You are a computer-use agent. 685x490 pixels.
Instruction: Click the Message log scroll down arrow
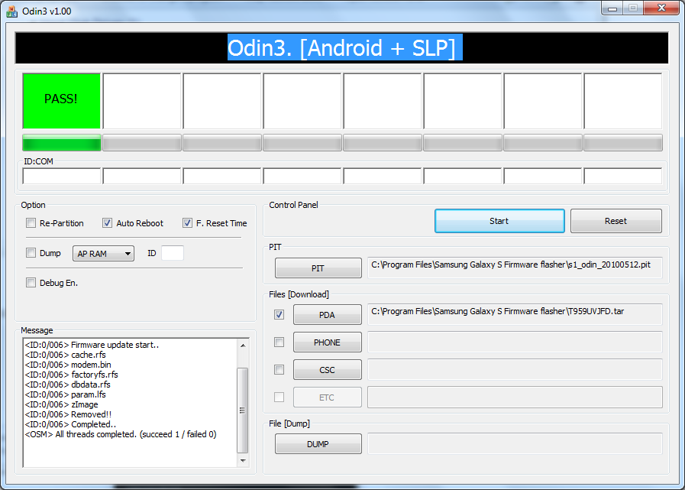243,461
